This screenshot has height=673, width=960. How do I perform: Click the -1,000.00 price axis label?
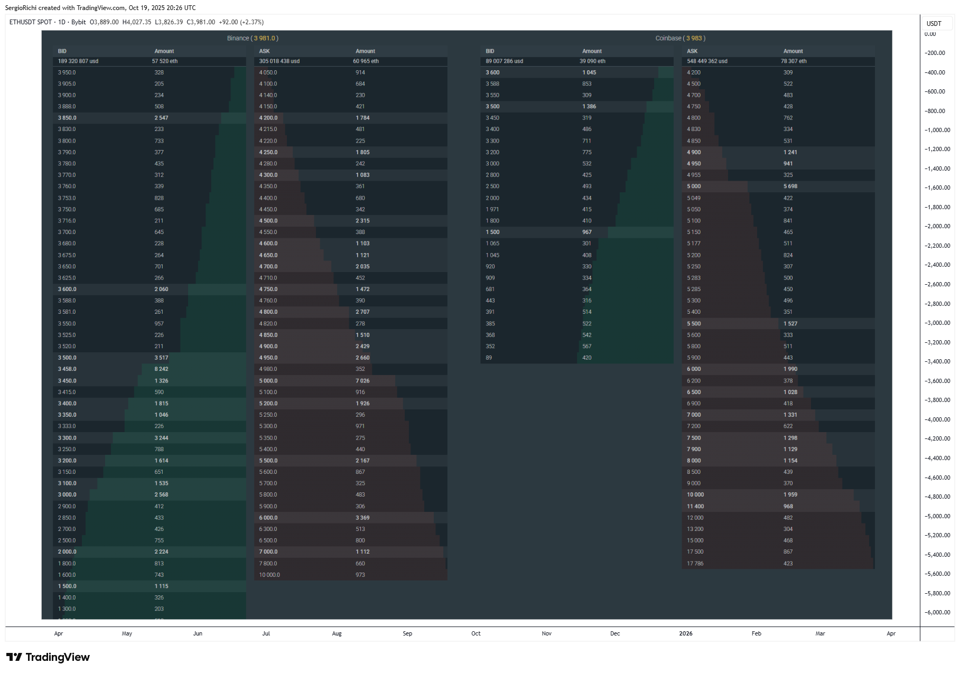[x=938, y=130]
